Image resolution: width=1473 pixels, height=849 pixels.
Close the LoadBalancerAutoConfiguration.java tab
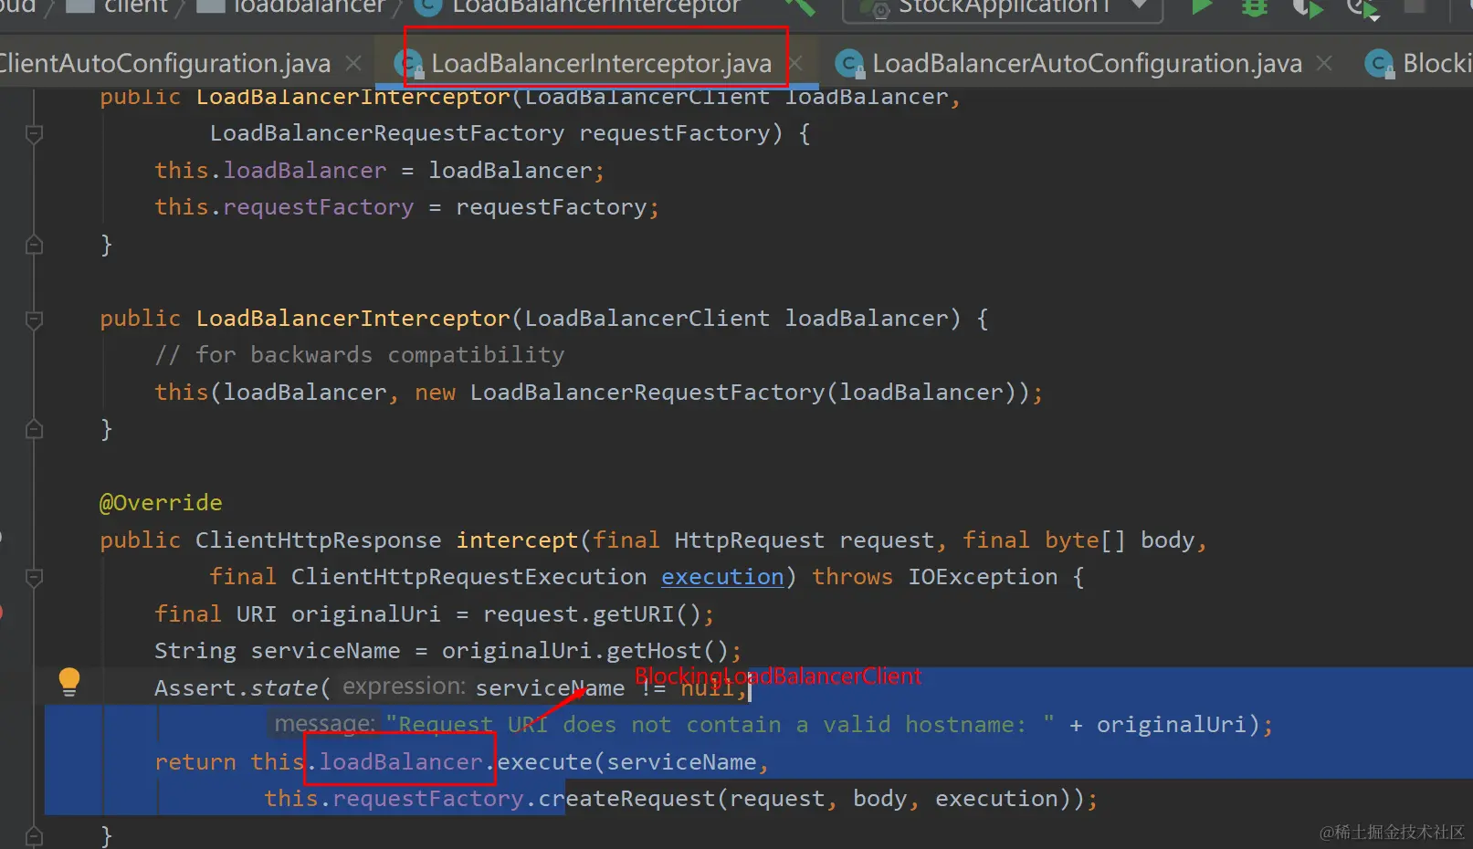tap(1325, 63)
